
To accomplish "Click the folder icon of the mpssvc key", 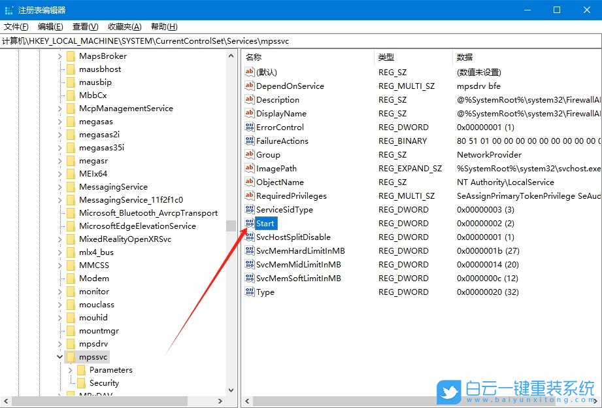I will pos(72,356).
